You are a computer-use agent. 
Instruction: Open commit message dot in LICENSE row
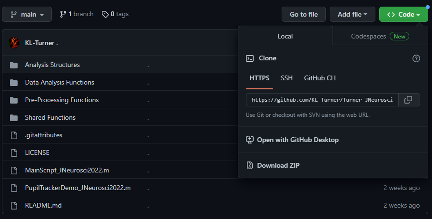[x=148, y=154]
